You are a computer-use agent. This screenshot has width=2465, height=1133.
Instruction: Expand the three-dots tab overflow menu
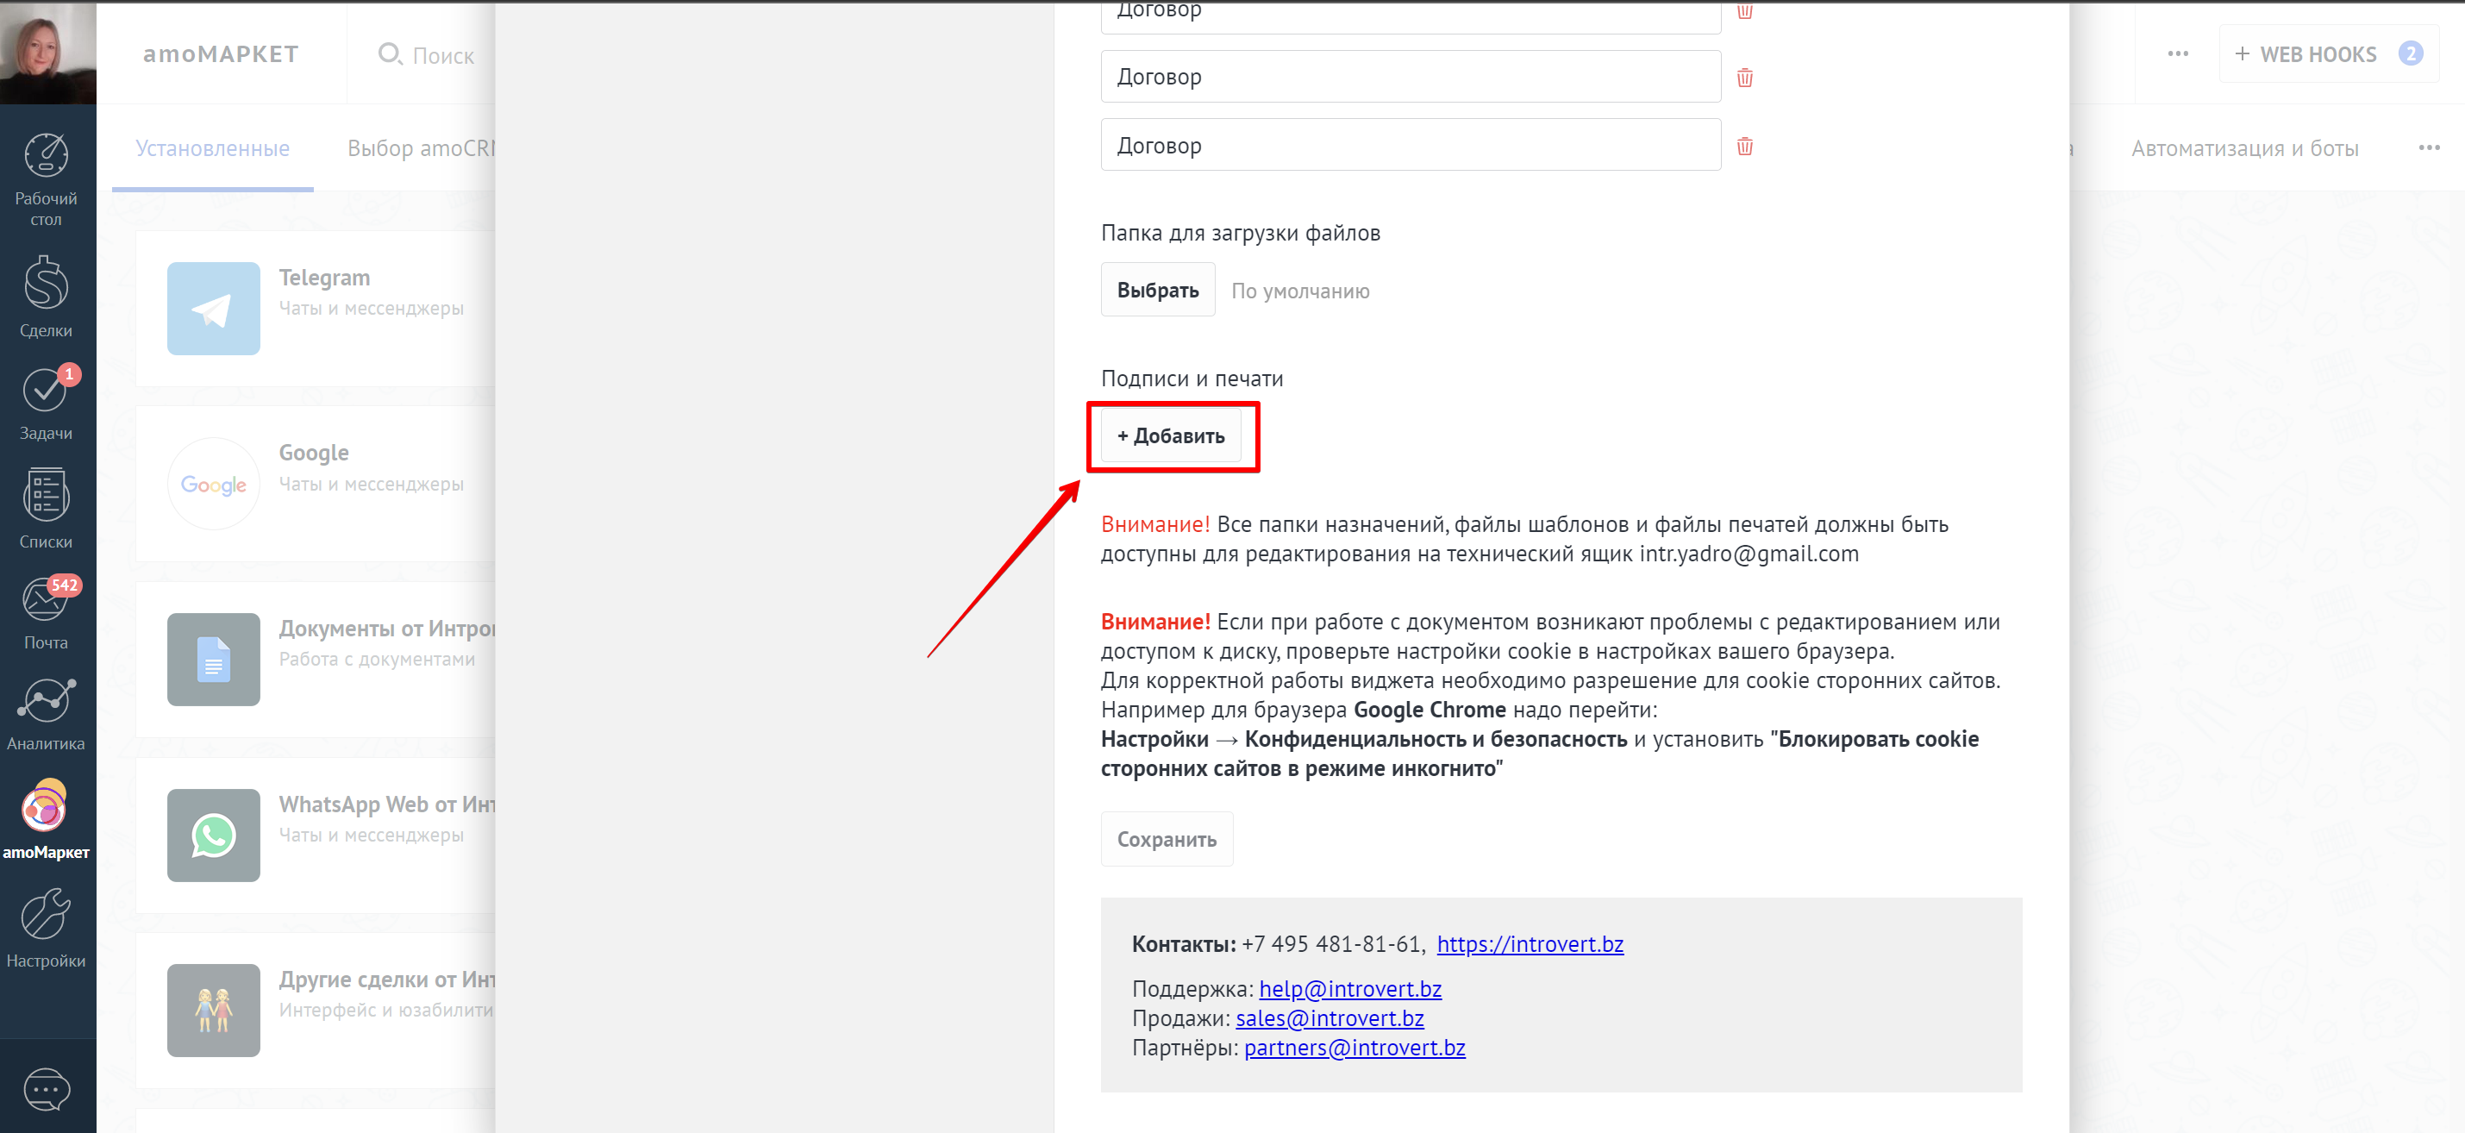(2429, 147)
